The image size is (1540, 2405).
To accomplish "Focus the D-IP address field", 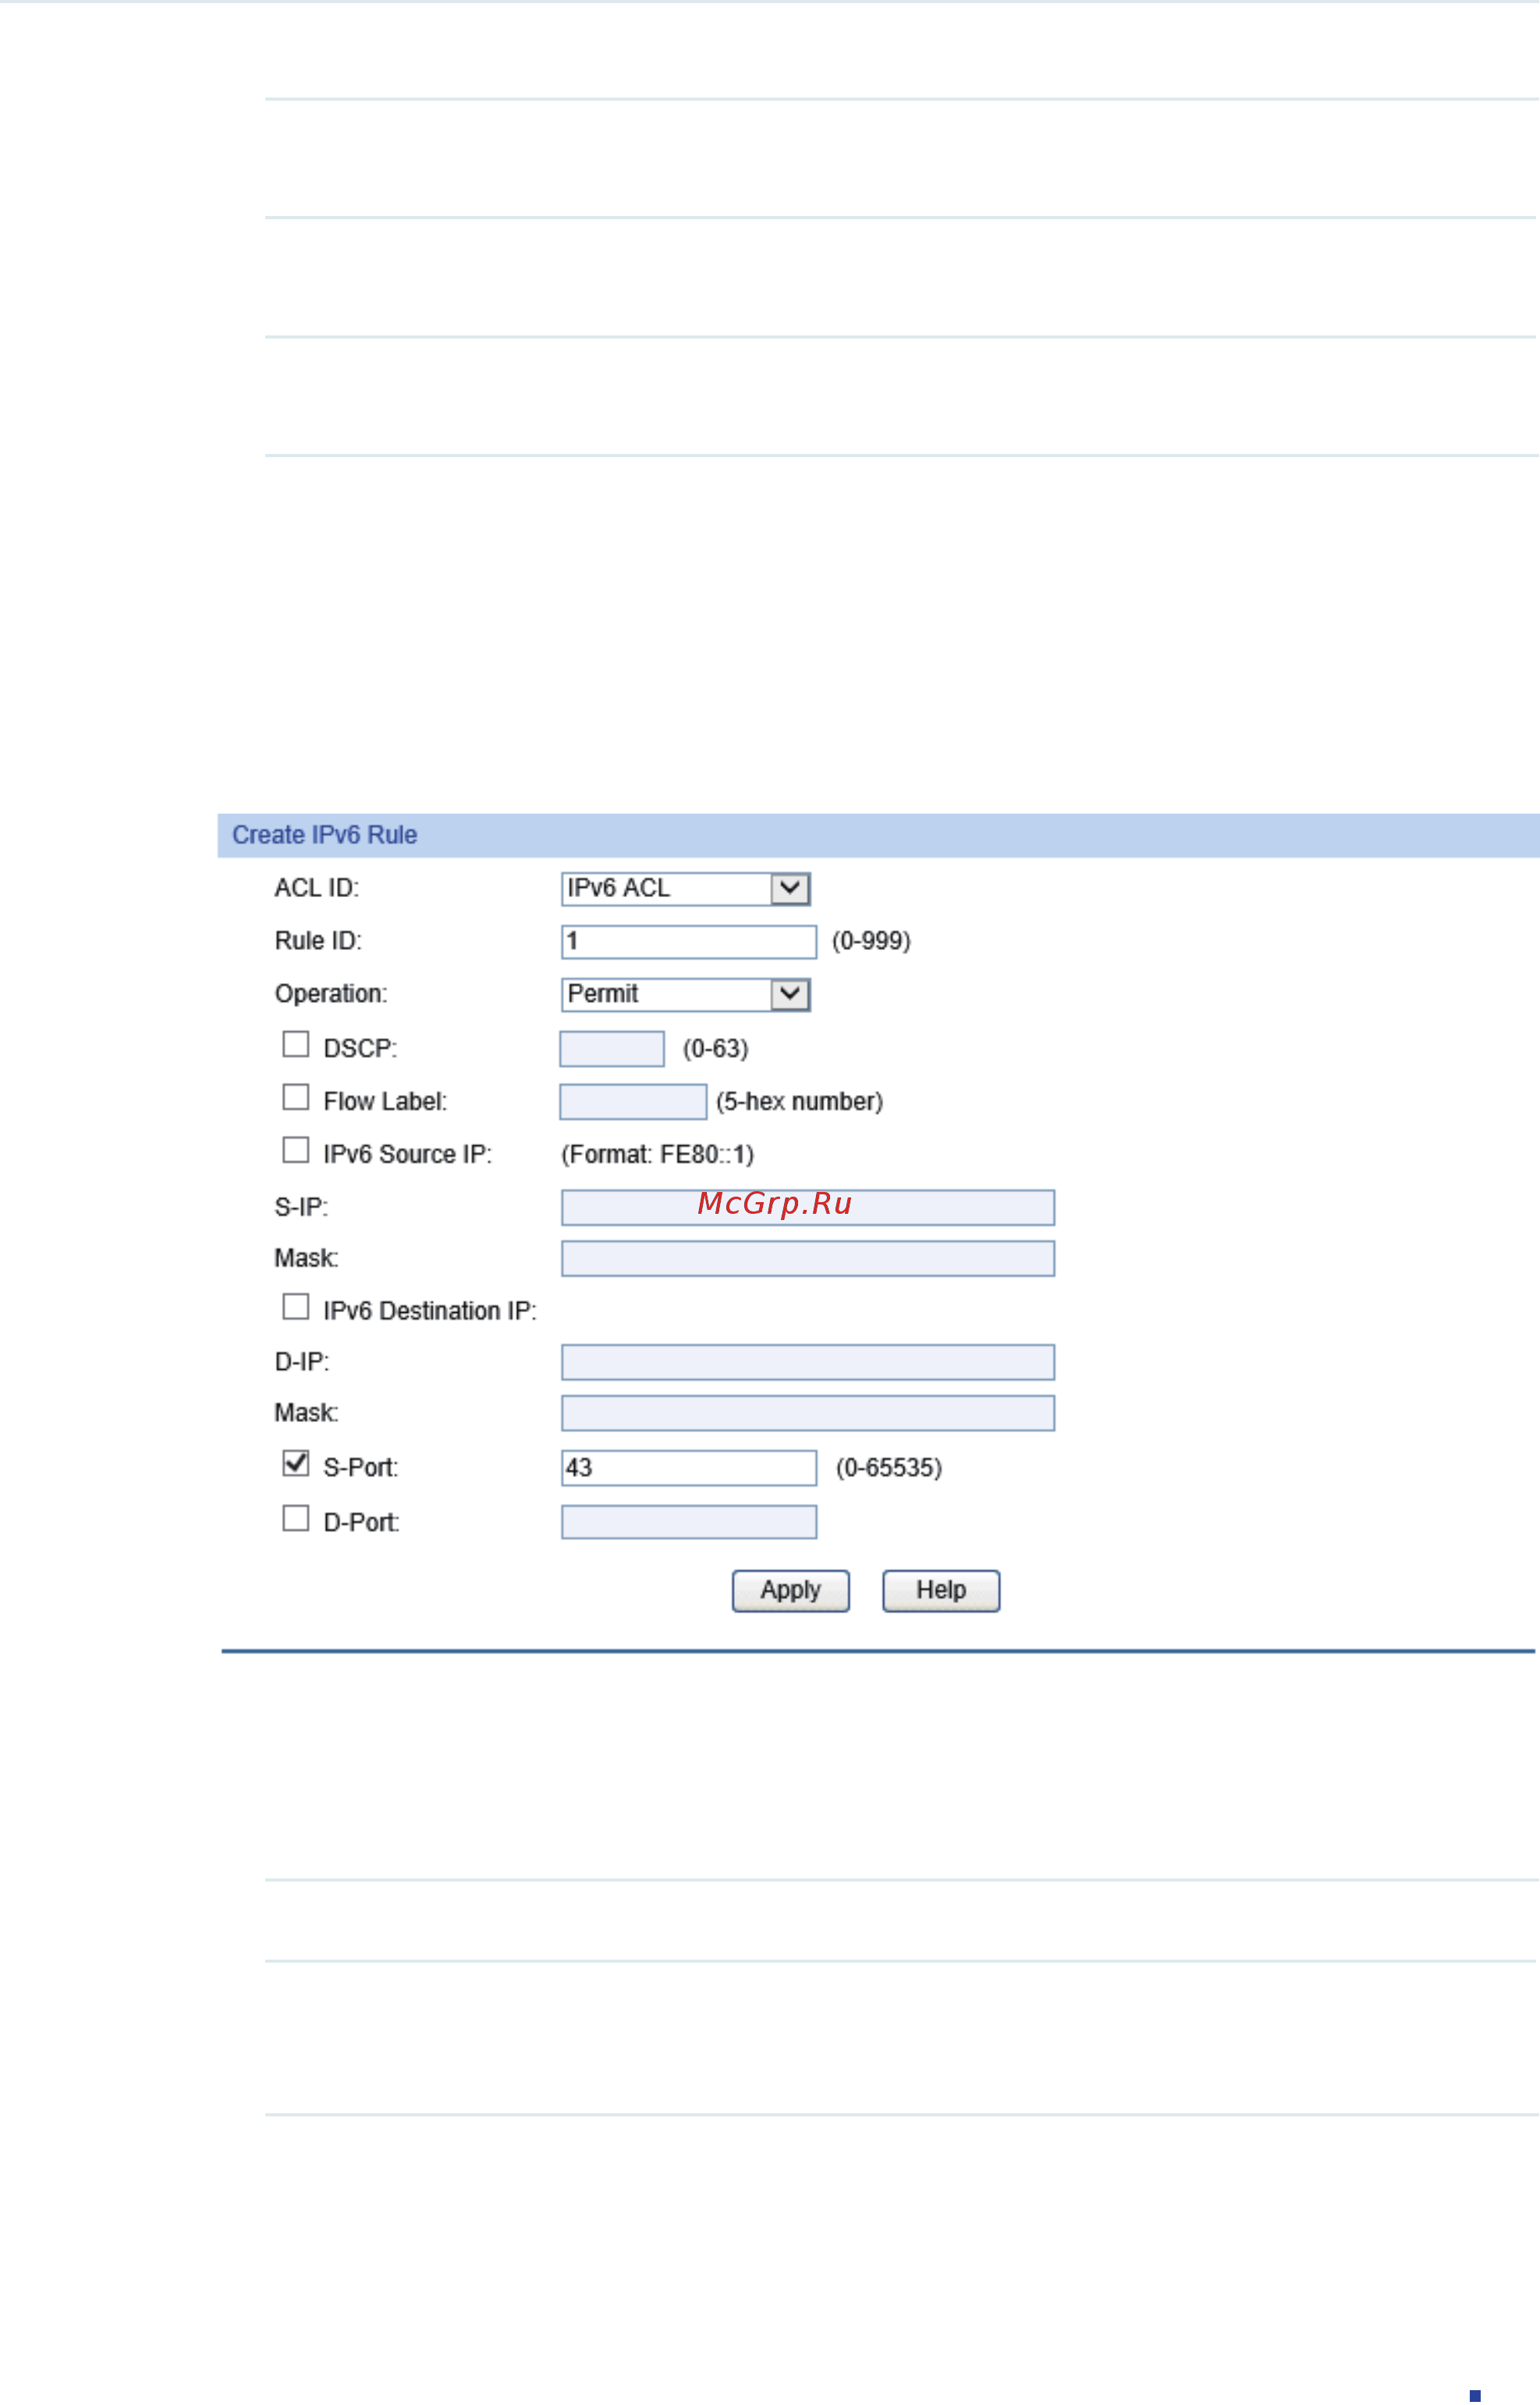I will tap(807, 1362).
